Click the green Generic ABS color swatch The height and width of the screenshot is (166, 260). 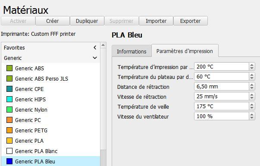tap(9, 68)
